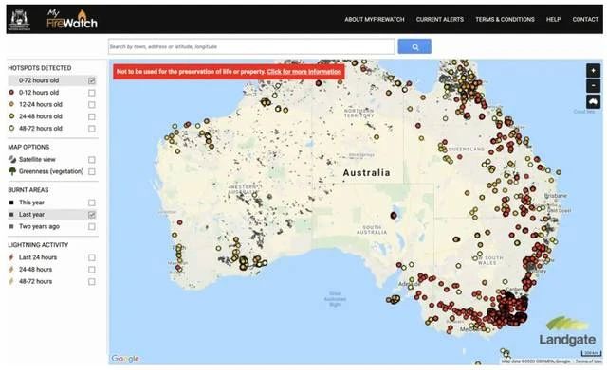Open the Terms & Conditions link
This screenshot has width=607, height=370.
tap(505, 19)
